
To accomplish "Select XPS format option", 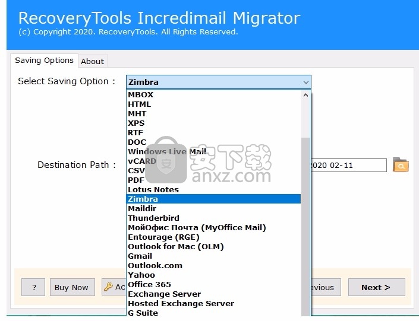I will click(x=213, y=123).
